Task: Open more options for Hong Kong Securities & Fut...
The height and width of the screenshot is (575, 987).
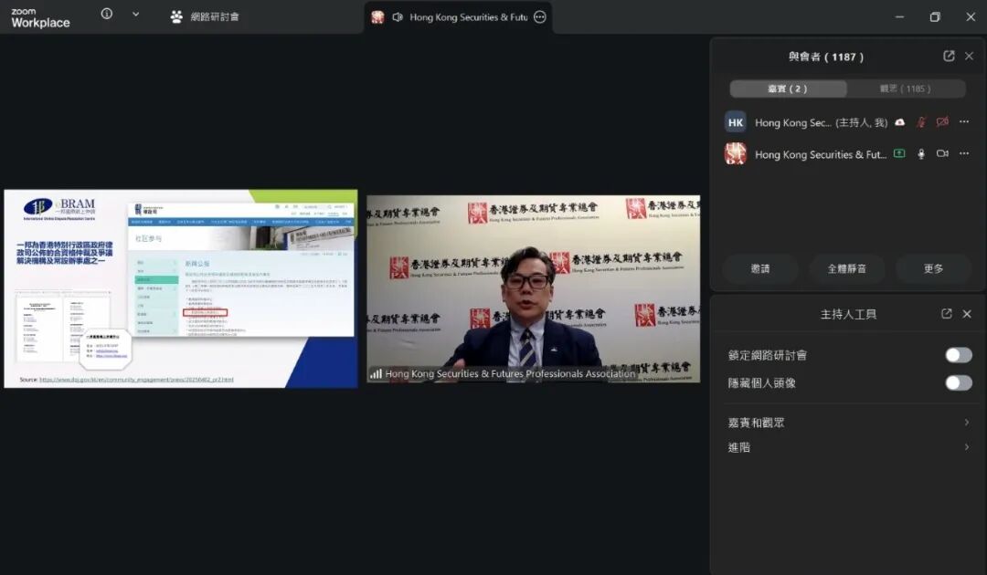Action: pyautogui.click(x=964, y=153)
